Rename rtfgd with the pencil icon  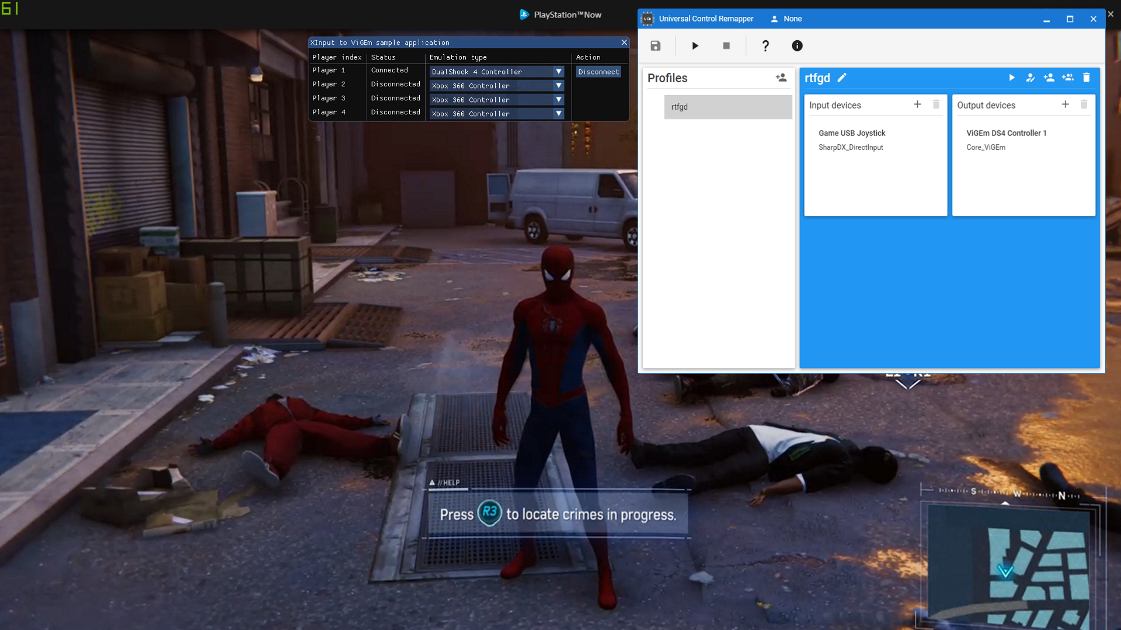(x=842, y=78)
